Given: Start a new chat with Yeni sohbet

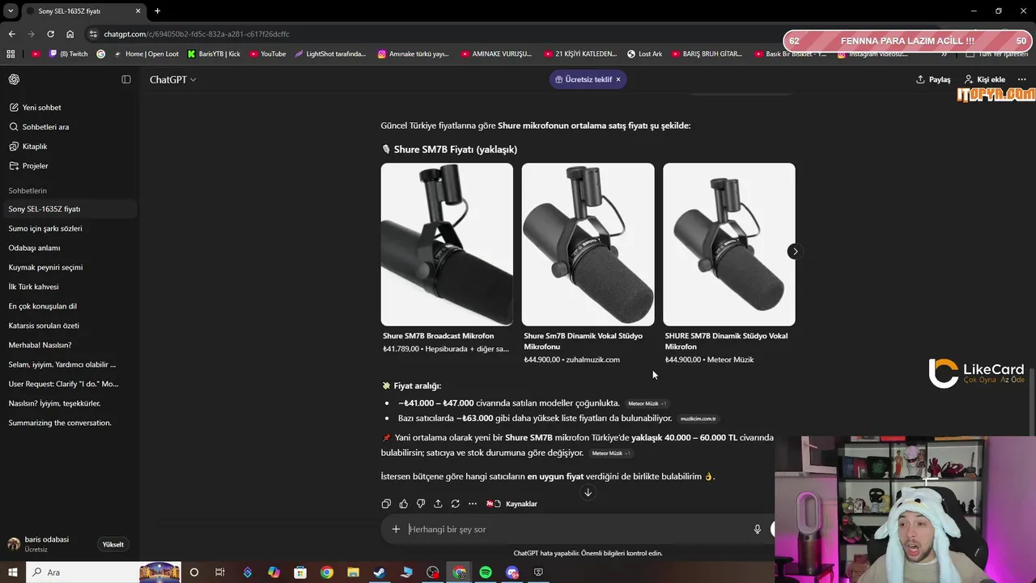Looking at the screenshot, I should point(41,107).
